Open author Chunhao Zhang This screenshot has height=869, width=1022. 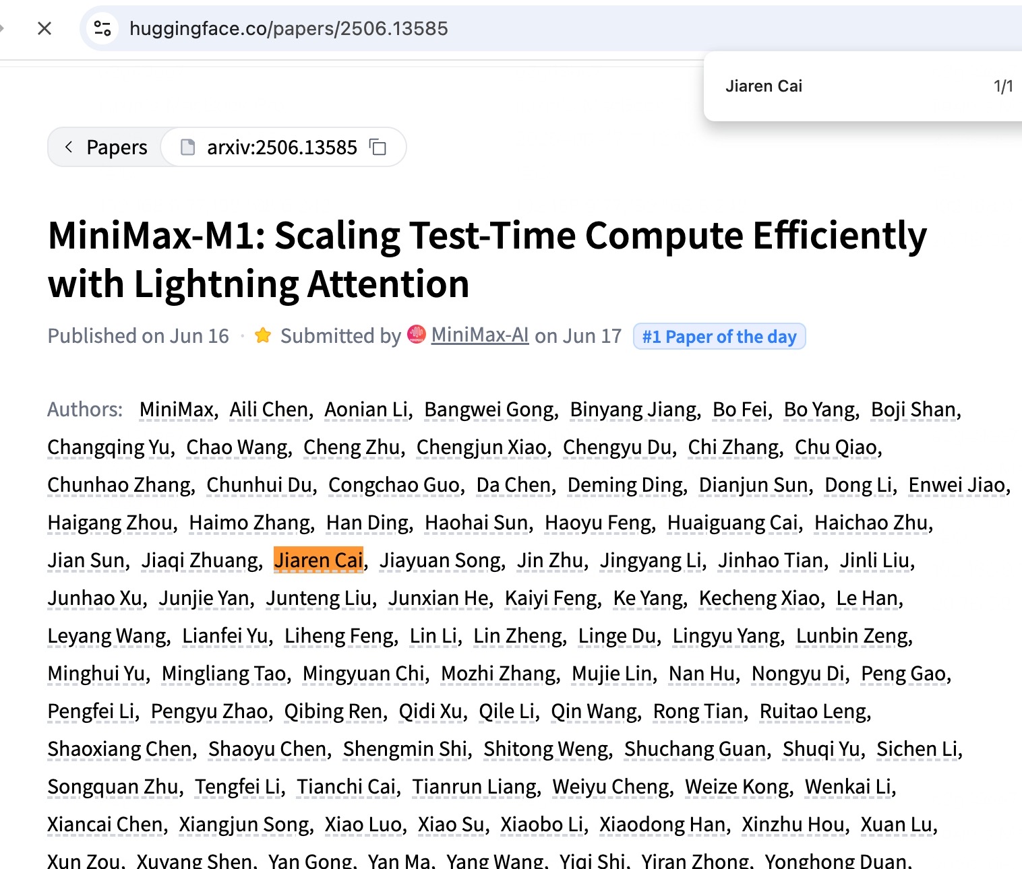click(x=119, y=485)
